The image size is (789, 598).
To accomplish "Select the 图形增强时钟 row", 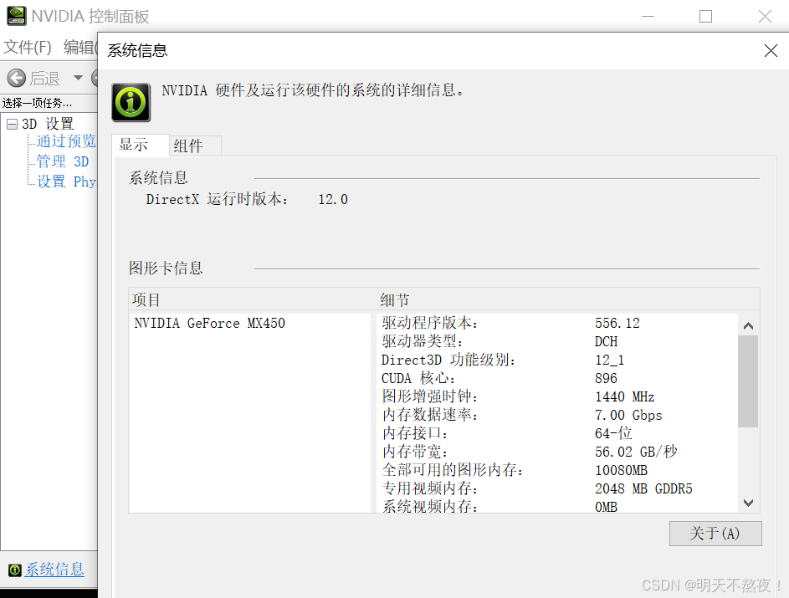I will pyautogui.click(x=557, y=396).
